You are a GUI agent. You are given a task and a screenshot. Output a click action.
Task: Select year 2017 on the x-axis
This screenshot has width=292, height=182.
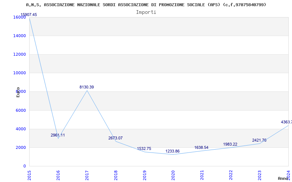pos(87,174)
